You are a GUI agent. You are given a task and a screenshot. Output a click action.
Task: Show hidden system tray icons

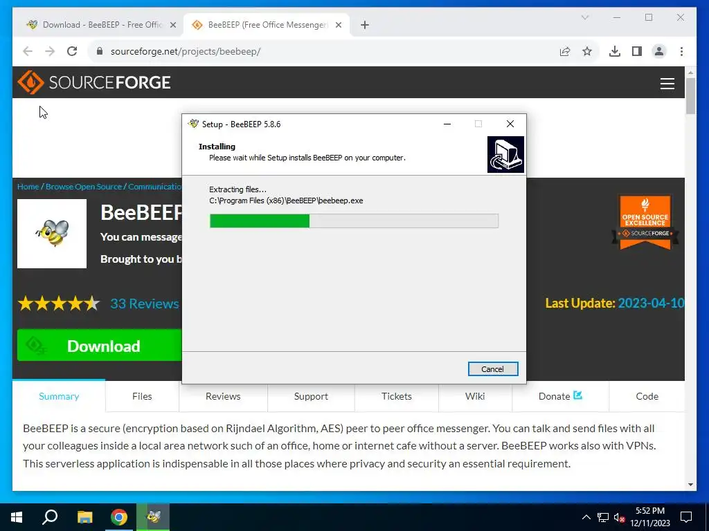(x=586, y=517)
